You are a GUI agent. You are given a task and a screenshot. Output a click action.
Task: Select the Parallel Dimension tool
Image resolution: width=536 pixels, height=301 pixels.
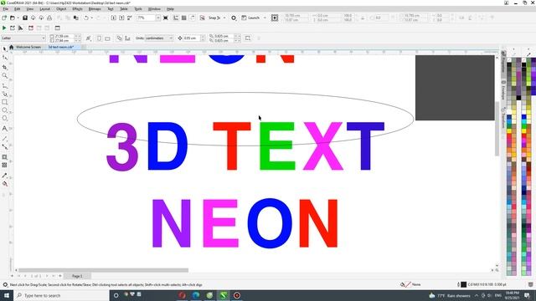coord(5,139)
